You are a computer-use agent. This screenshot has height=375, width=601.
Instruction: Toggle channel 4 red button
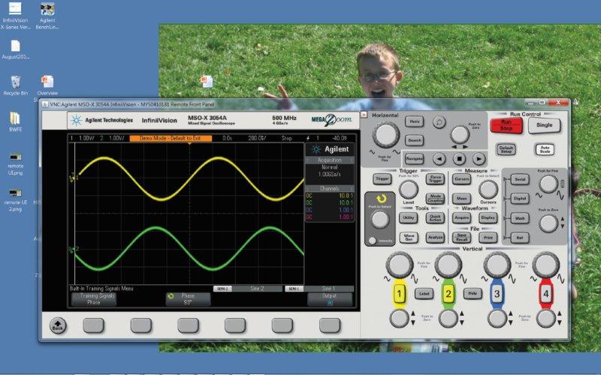pyautogui.click(x=546, y=294)
